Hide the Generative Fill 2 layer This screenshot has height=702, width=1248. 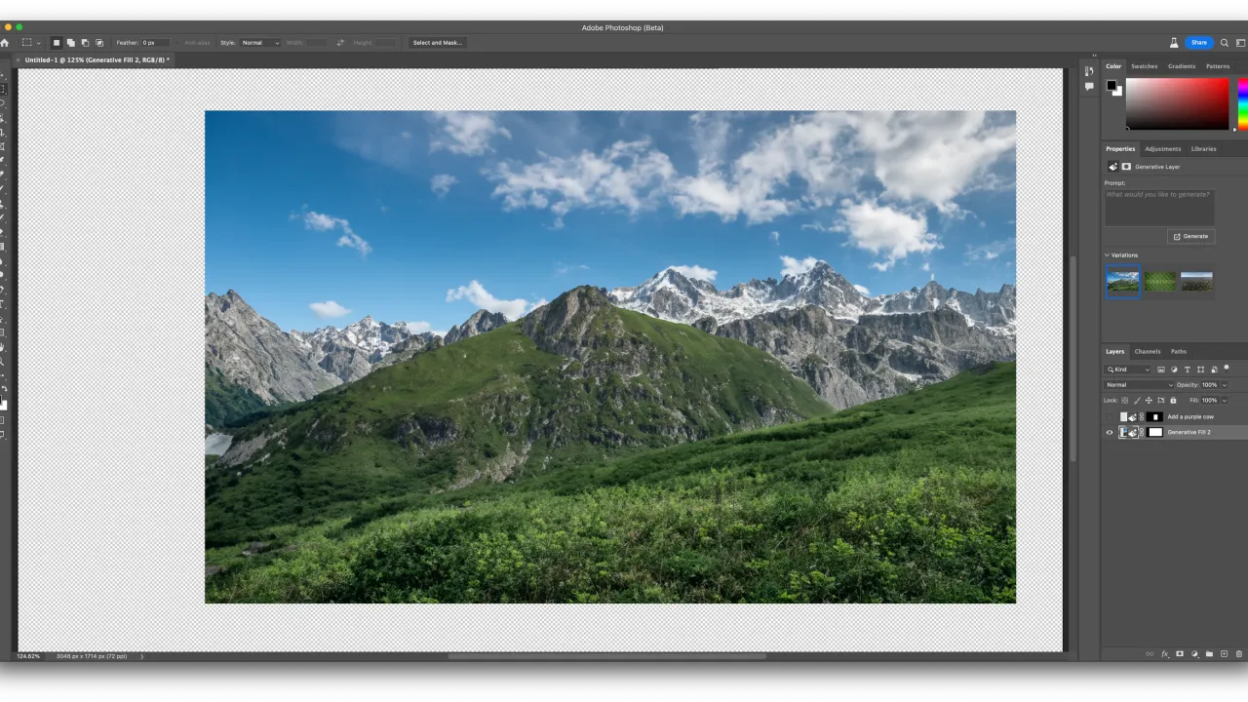[x=1110, y=432]
